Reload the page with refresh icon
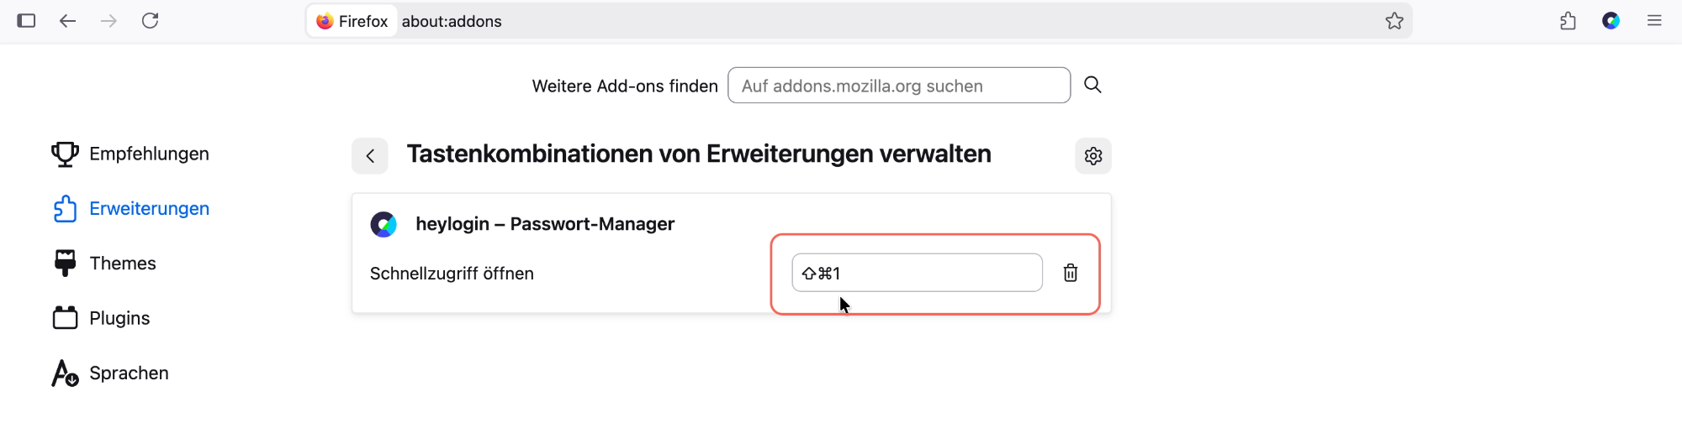1682x428 pixels. tap(150, 21)
